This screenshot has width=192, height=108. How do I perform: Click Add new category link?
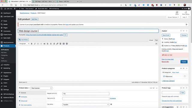pos(168,81)
